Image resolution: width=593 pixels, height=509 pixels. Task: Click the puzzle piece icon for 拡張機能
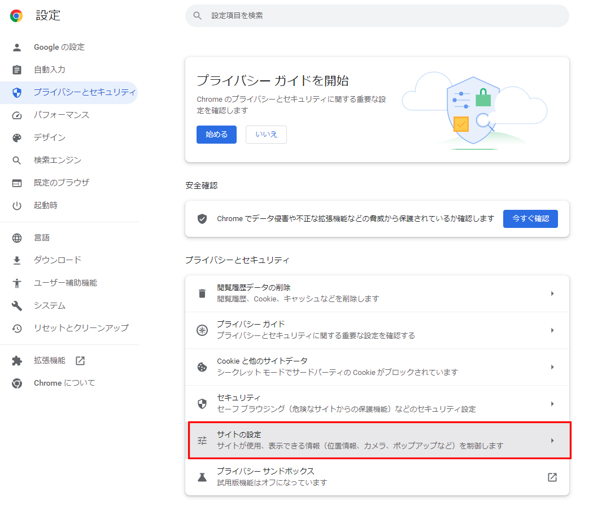click(16, 361)
